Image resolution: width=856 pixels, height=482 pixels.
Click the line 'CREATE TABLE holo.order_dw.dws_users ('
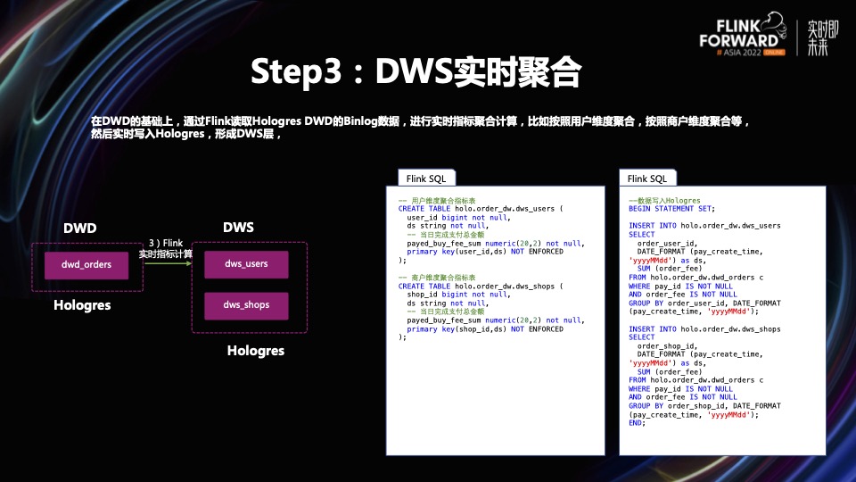click(x=481, y=209)
